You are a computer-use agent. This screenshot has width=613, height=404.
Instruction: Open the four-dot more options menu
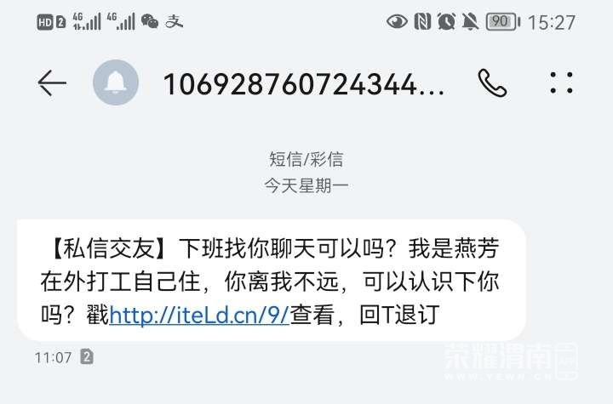[x=561, y=83]
